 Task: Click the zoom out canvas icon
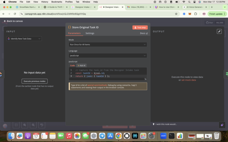click(33, 125)
